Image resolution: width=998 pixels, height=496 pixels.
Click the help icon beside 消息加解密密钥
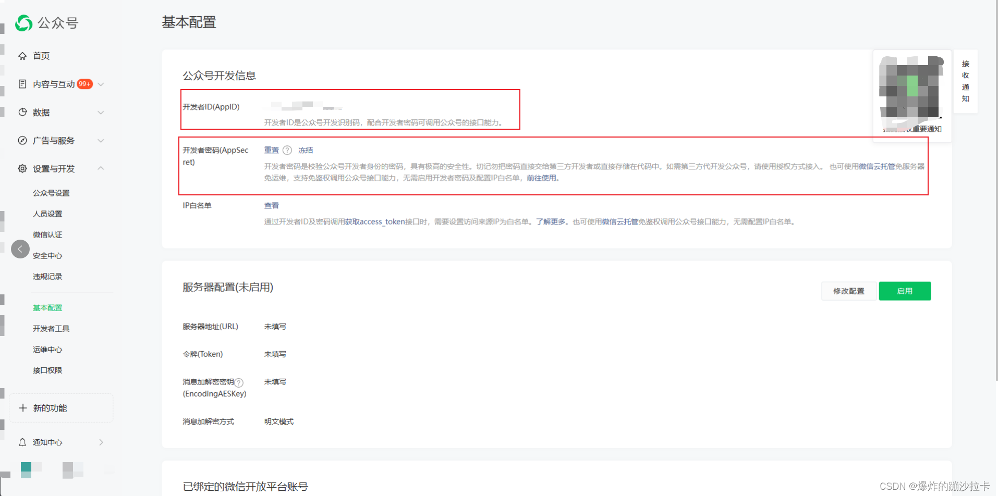[x=239, y=382]
